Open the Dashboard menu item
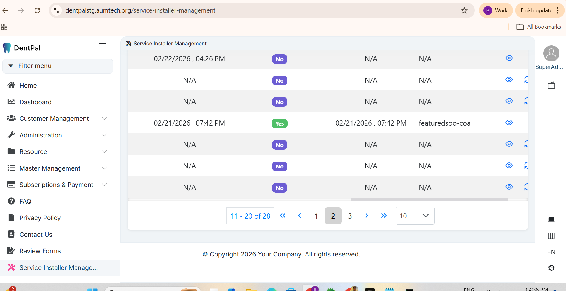 pos(35,102)
